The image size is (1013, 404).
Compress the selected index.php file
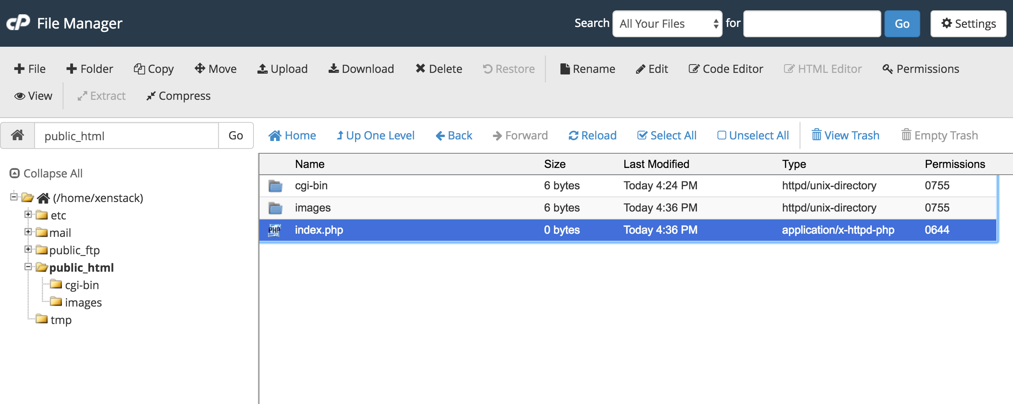click(x=178, y=96)
